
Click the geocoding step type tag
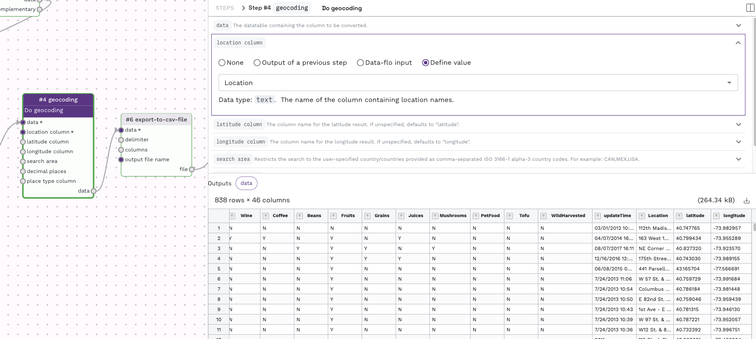292,8
